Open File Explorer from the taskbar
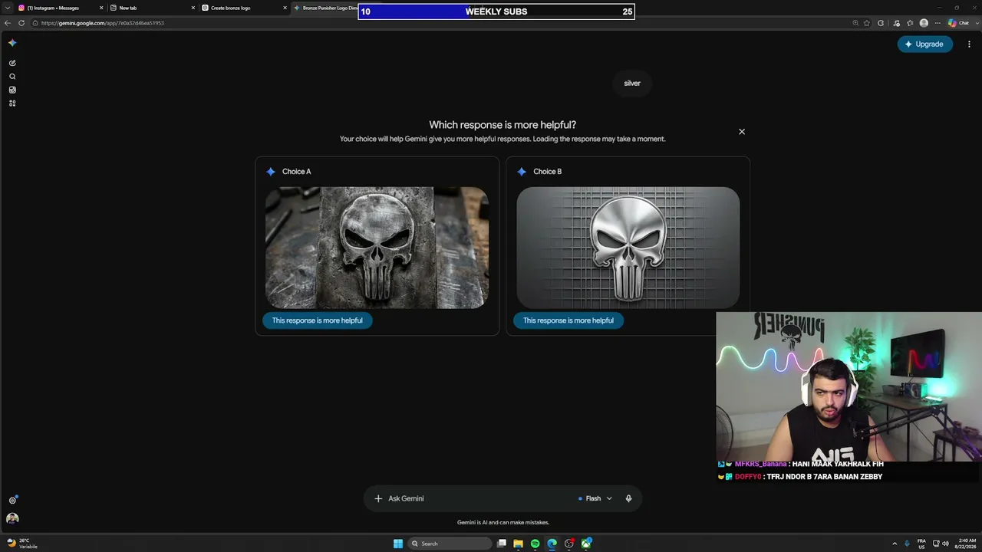 [519, 544]
